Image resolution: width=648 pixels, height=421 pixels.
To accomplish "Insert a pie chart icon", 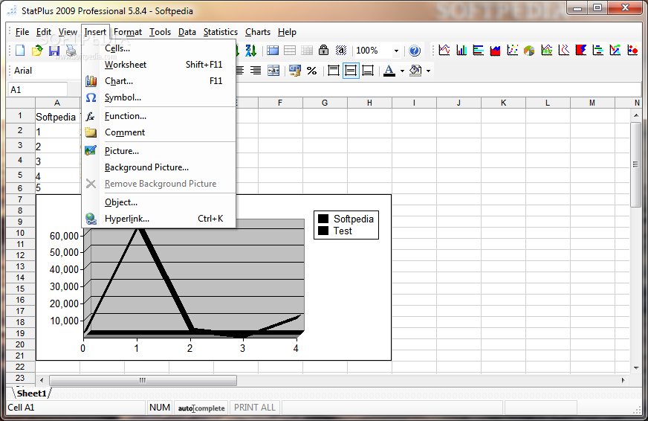I will [x=529, y=50].
